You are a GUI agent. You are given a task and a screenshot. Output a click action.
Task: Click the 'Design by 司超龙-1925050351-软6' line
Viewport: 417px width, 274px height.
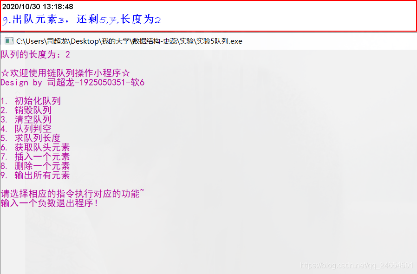72,82
